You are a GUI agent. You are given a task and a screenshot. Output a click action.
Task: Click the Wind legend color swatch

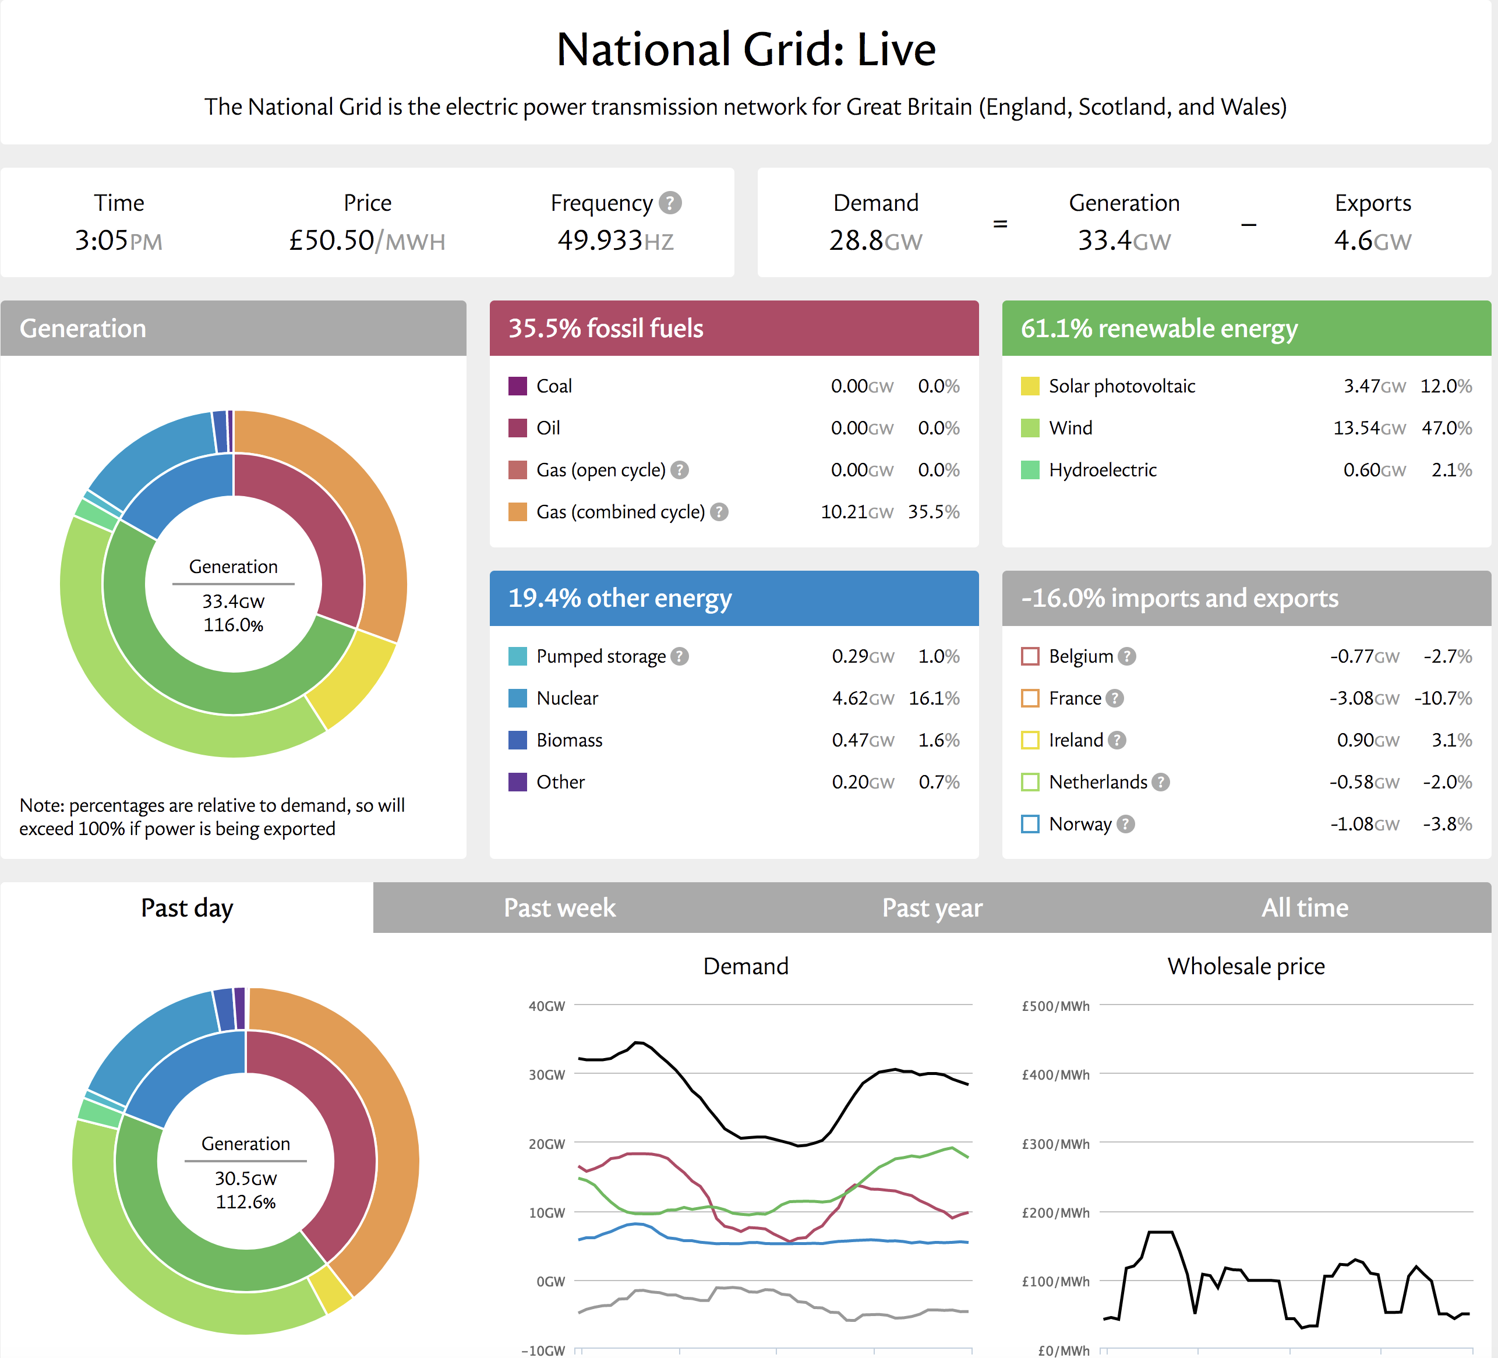click(x=1030, y=429)
